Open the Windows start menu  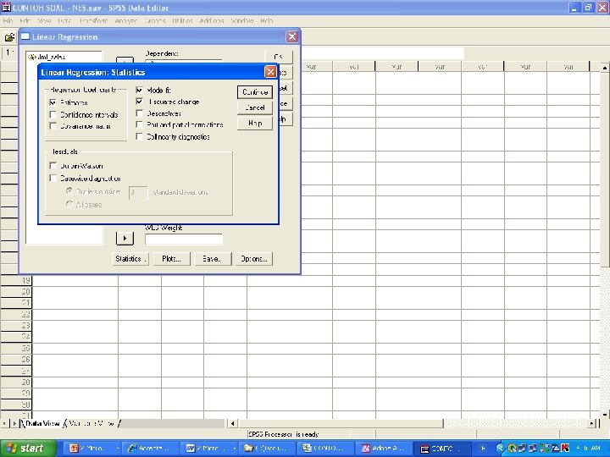27,449
